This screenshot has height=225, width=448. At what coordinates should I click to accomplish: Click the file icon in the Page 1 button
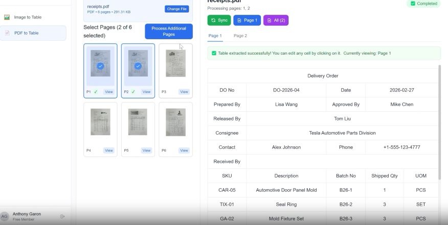(239, 20)
